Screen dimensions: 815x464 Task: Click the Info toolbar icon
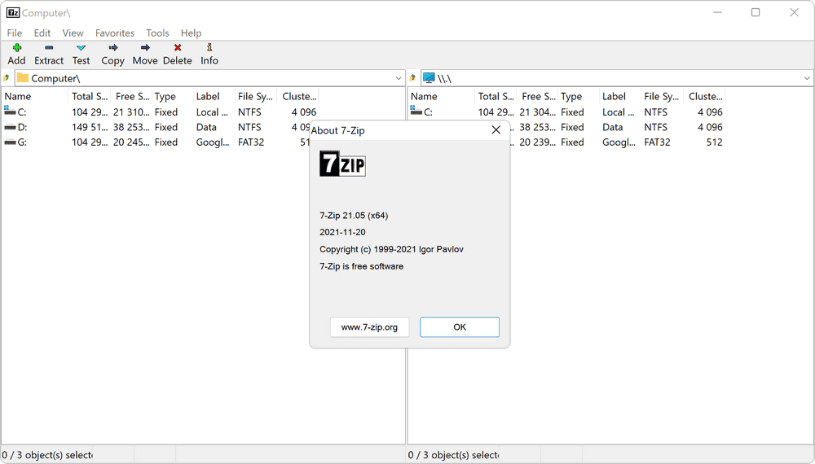tap(209, 47)
